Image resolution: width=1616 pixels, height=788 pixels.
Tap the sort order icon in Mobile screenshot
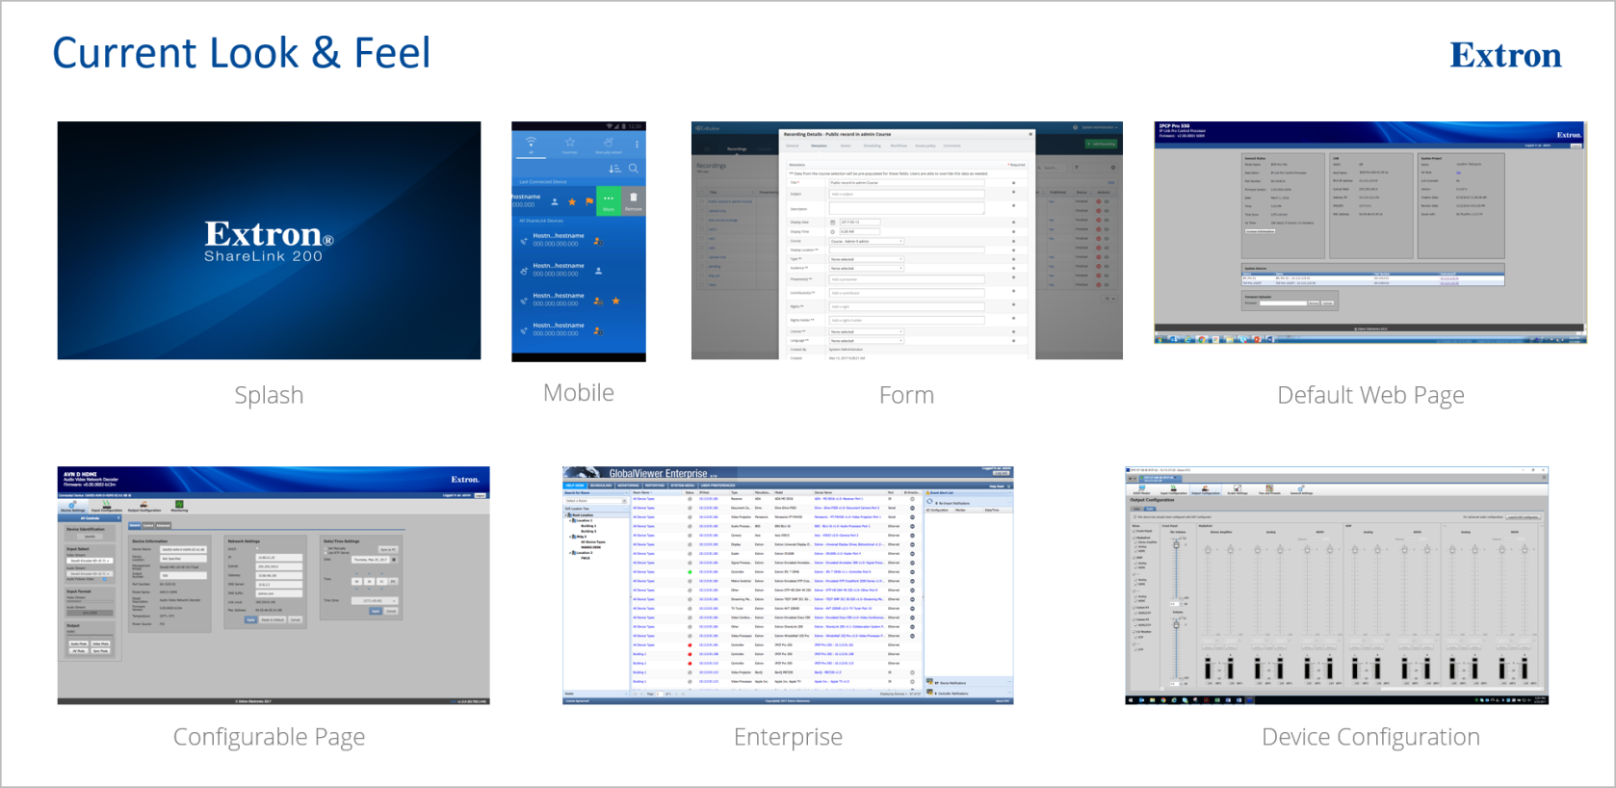tap(615, 169)
